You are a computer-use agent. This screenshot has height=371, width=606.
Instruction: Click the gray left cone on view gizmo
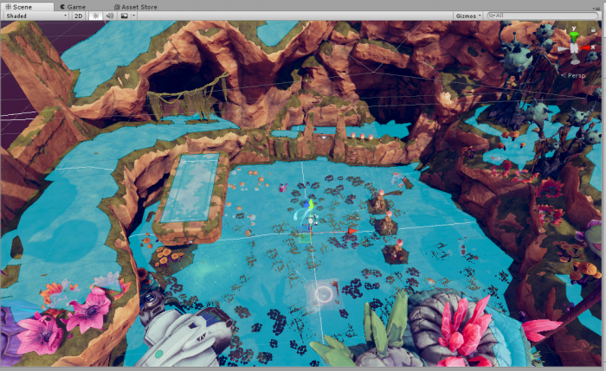coord(563,49)
